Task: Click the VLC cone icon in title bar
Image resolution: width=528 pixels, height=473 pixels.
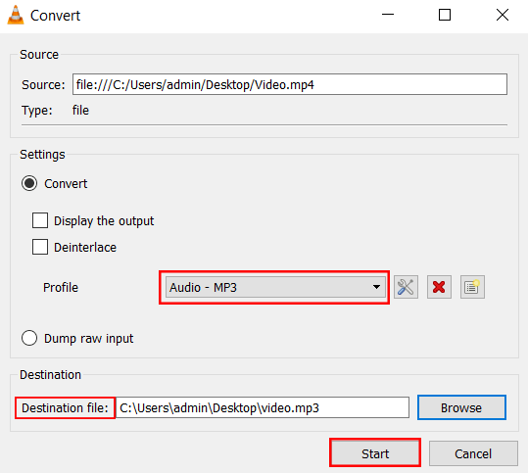Action: point(16,15)
